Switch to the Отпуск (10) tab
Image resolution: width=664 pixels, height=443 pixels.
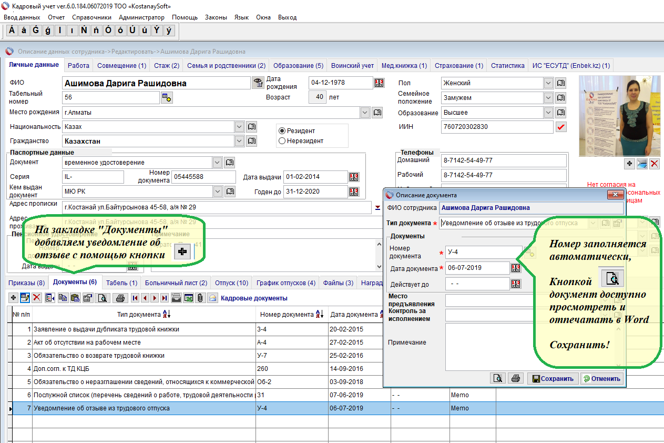pos(231,283)
